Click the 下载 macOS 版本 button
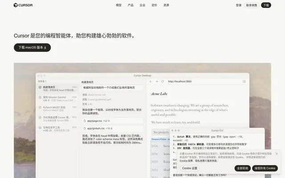Screen dimensions: 285x178 coord(33,48)
